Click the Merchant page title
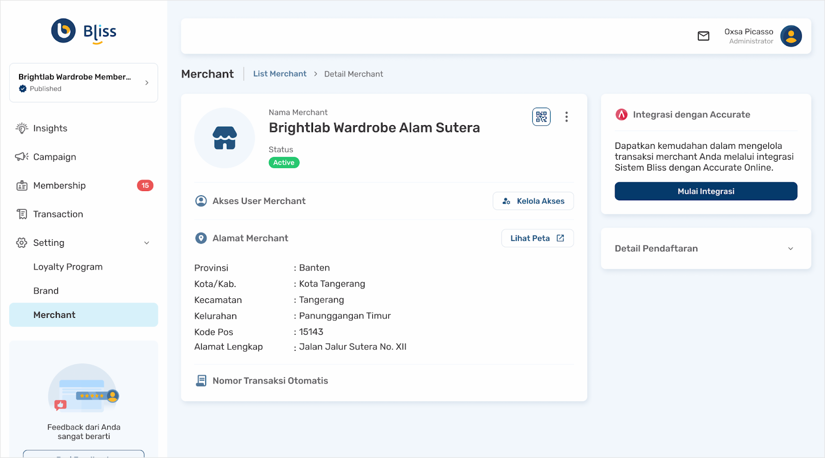The width and height of the screenshot is (825, 458). 207,74
